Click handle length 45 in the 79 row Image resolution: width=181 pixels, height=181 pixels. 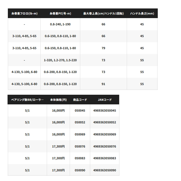click(142, 48)
